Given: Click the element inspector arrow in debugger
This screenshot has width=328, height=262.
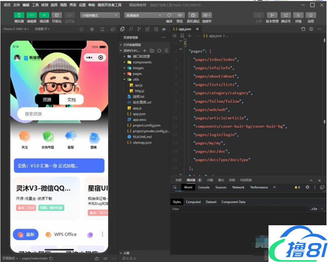Looking at the screenshot, I should pos(175,187).
